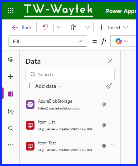Click the magnifier icon in search box

[x=33, y=75]
